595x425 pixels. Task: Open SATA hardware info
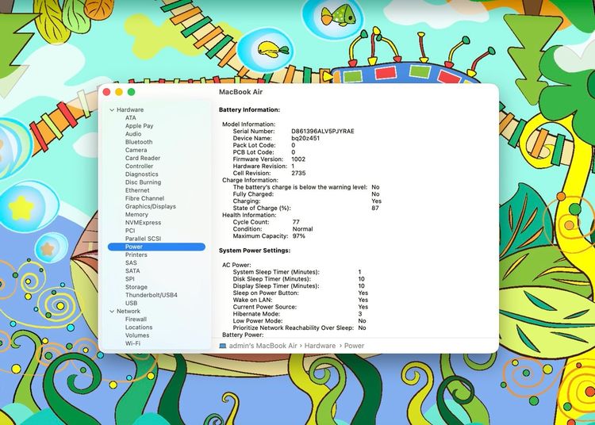click(132, 270)
